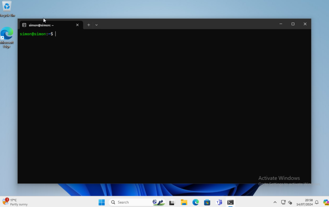Close the simon@simon tab

pos(77,25)
